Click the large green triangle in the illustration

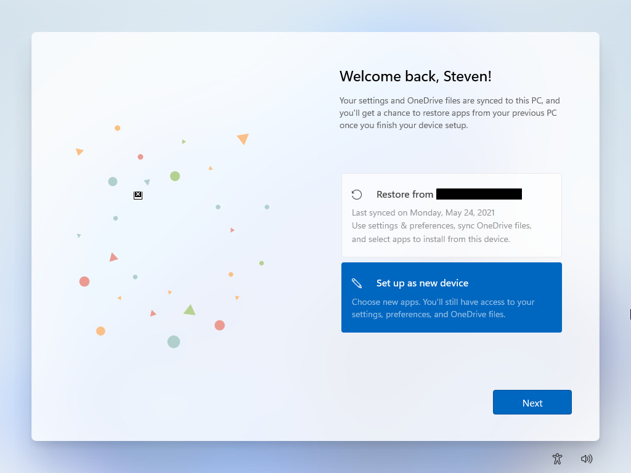[x=190, y=310]
